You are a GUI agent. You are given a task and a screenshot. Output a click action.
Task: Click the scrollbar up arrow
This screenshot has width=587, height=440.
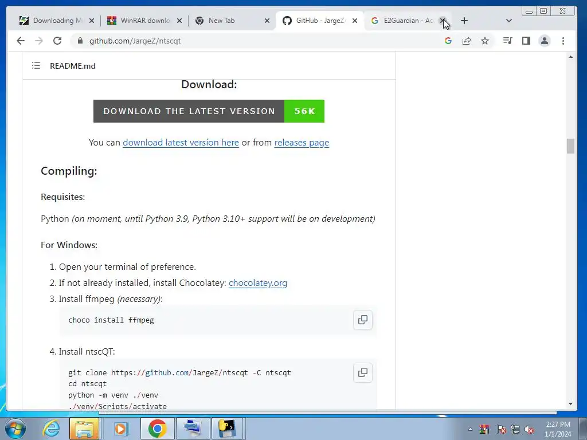point(570,57)
